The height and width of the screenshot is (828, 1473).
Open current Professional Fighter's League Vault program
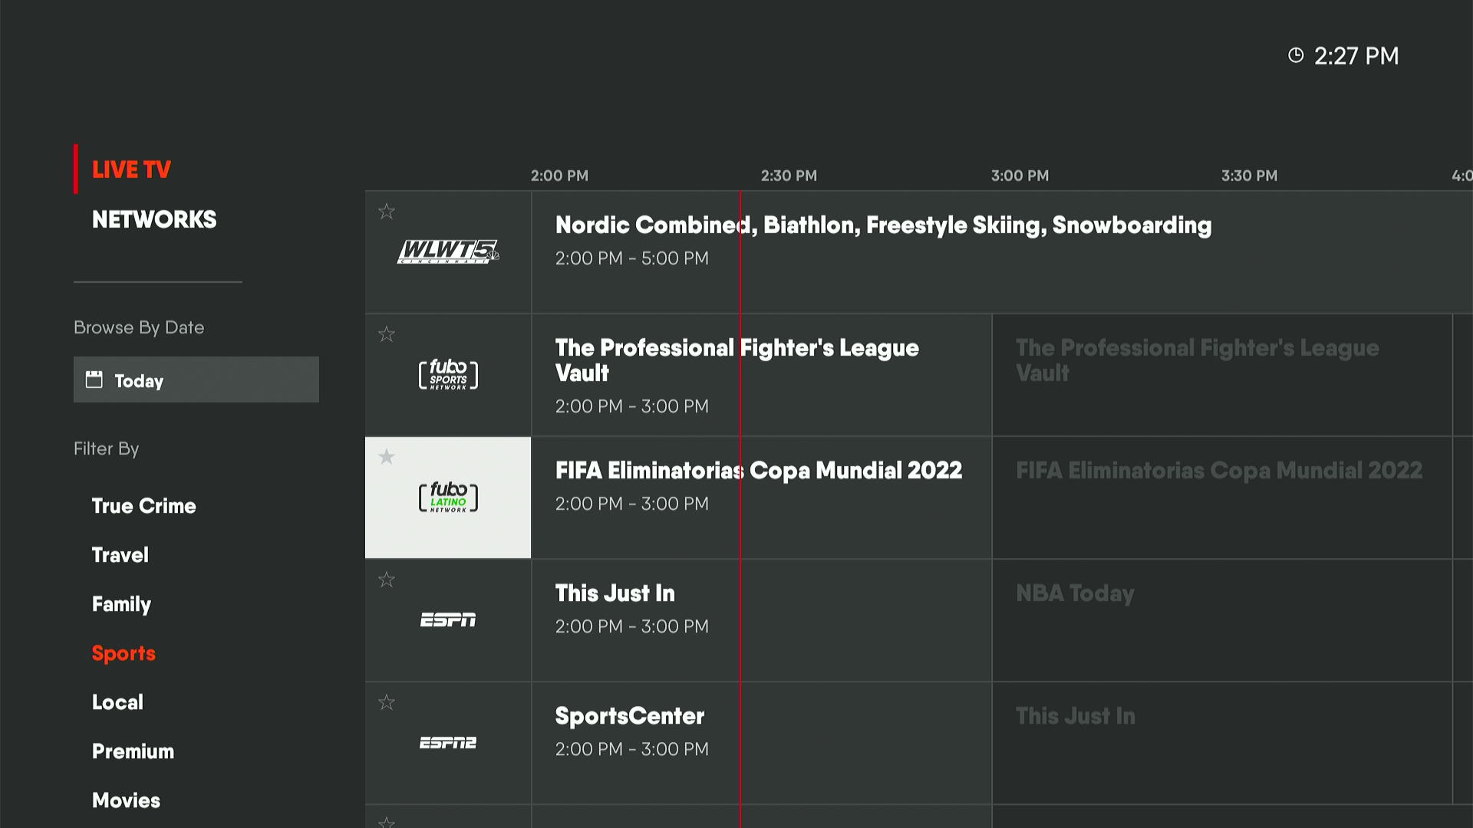(762, 375)
